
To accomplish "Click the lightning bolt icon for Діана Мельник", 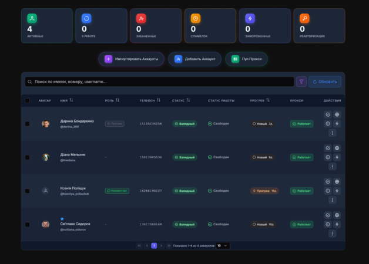I will click(x=337, y=157).
